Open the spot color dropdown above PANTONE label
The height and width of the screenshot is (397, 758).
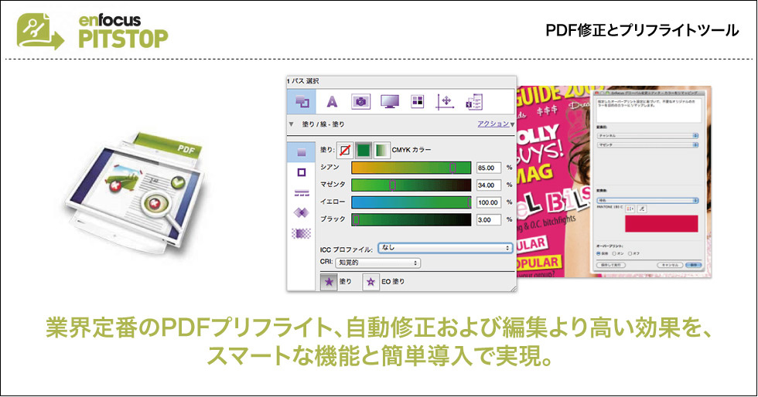647,201
